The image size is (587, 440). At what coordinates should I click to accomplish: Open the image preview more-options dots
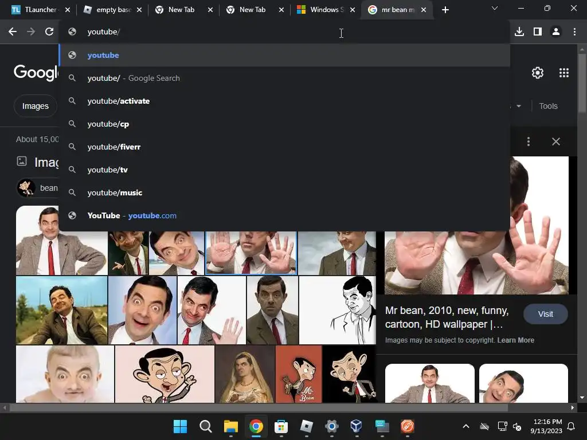click(x=528, y=142)
